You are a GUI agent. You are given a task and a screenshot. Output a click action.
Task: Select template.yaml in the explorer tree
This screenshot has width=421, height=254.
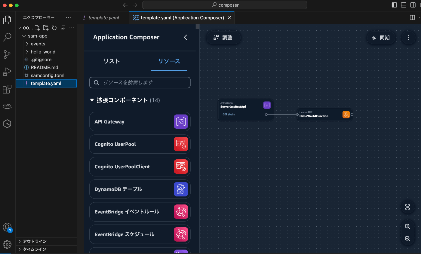46,83
